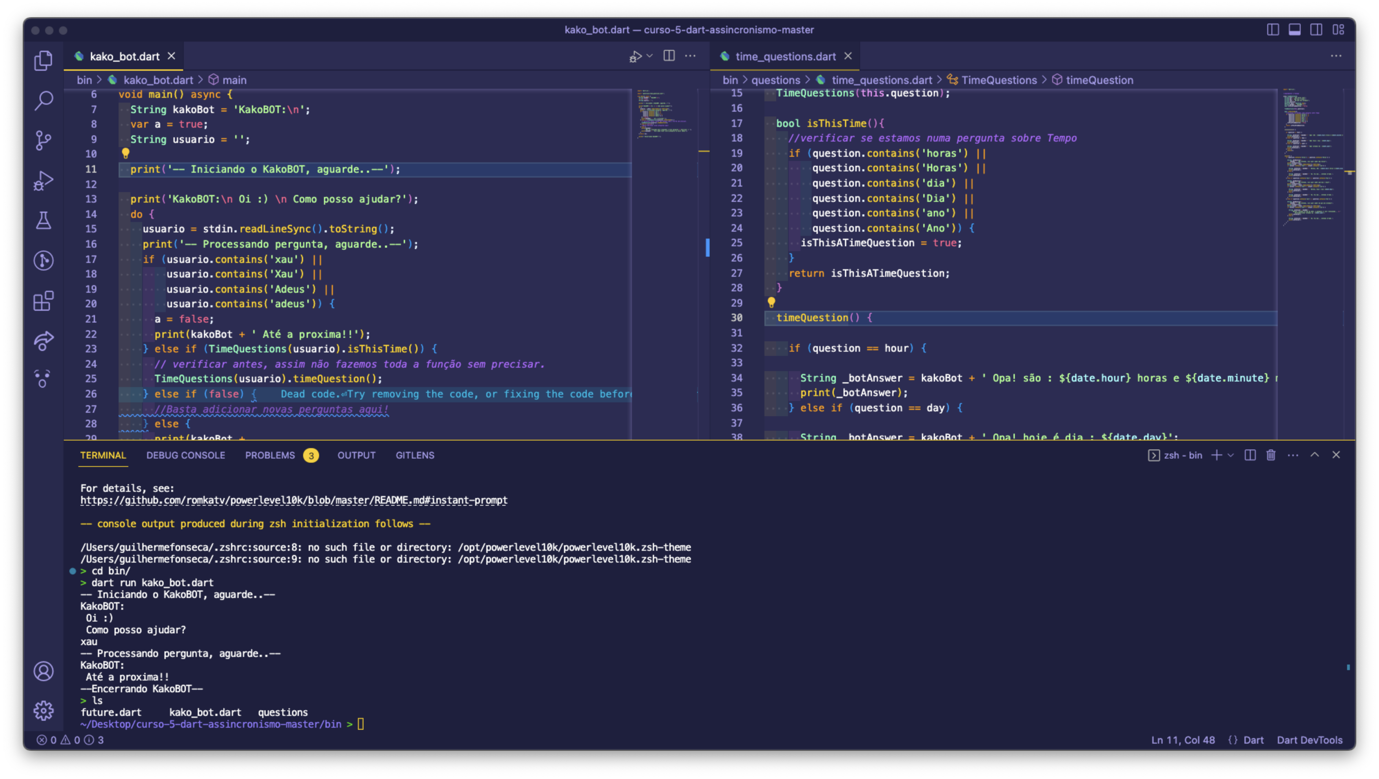Open Source Control view
The width and height of the screenshot is (1379, 779).
[x=43, y=140]
